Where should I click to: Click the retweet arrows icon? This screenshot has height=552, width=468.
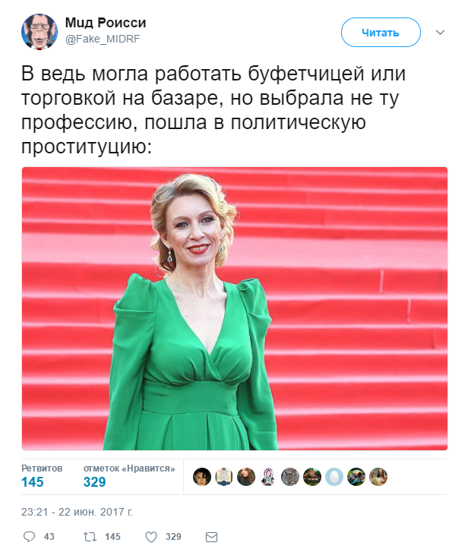point(90,537)
